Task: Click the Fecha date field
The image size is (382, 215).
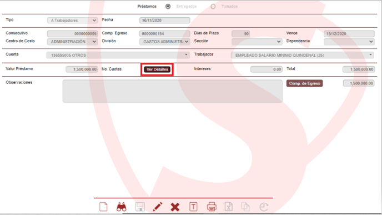Action: click(x=165, y=21)
